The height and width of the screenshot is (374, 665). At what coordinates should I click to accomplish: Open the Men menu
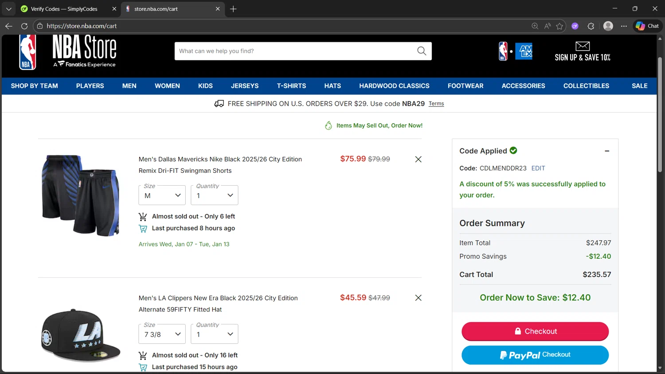pyautogui.click(x=129, y=86)
